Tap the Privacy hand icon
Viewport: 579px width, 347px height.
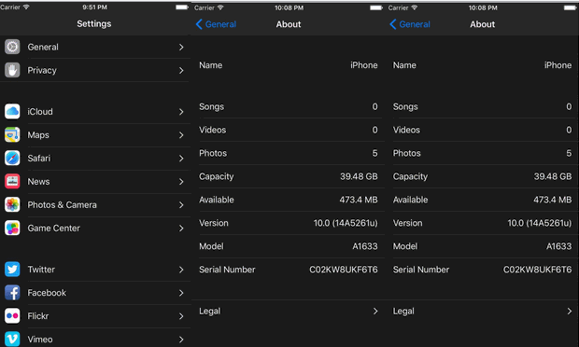(x=12, y=70)
